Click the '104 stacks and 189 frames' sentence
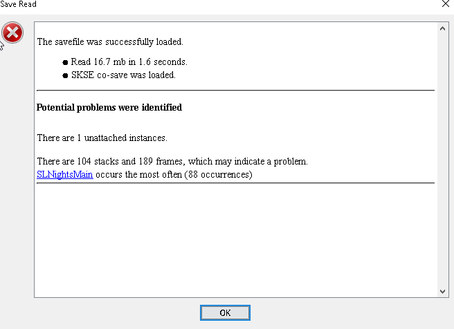 (172, 161)
